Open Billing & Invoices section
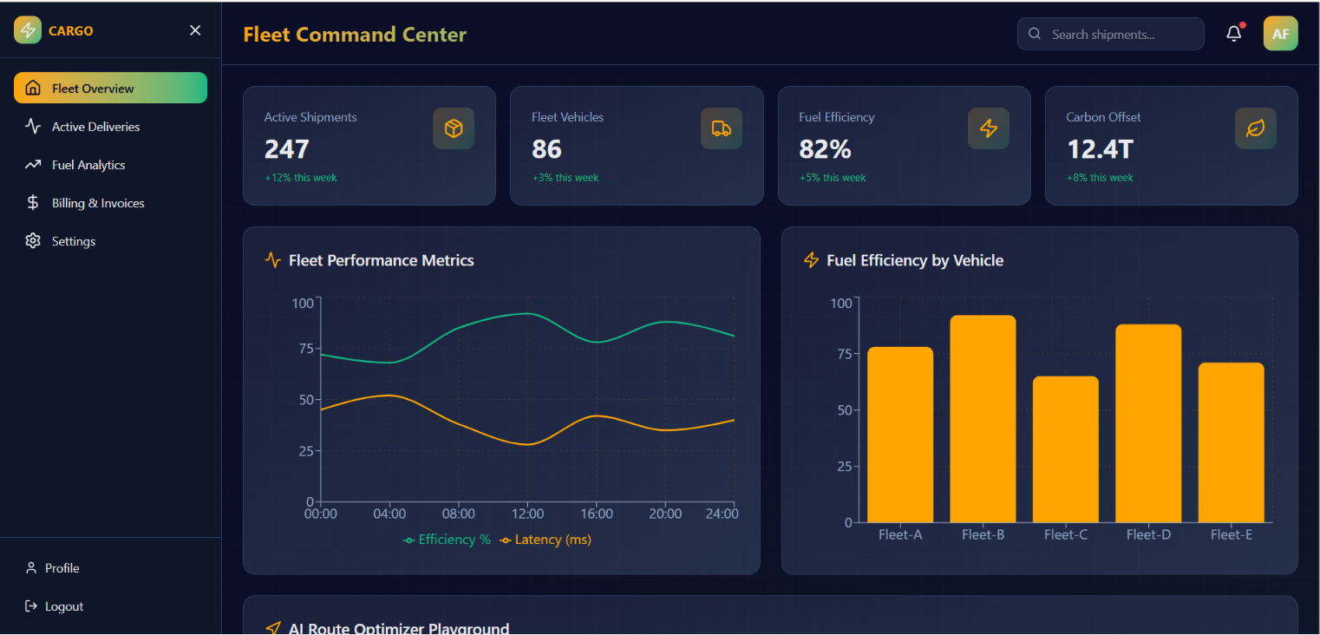This screenshot has width=1320, height=635. [110, 202]
